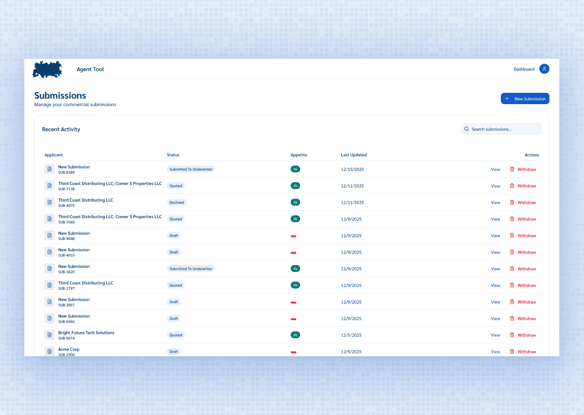Withdraw the SUB-9048 draft submission
This screenshot has height=415, width=584.
coord(526,236)
